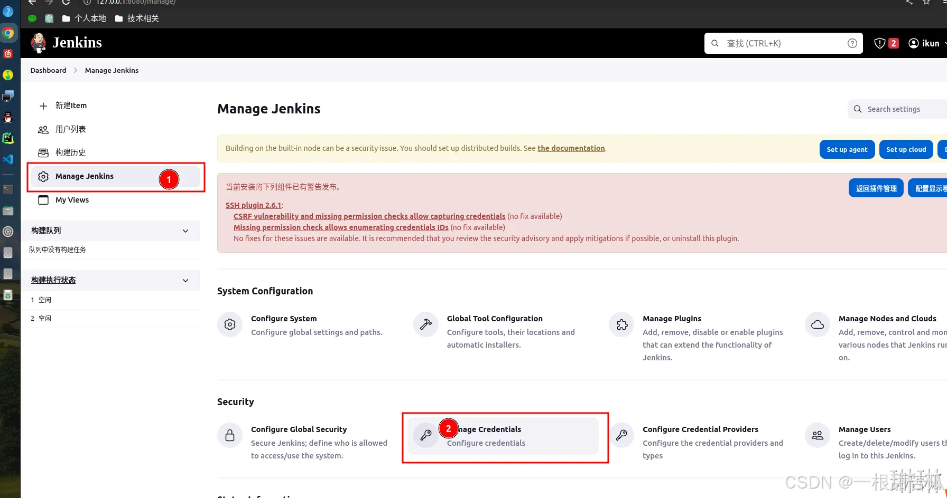Viewport: 947px width, 498px height.
Task: Open the Global Tool Configuration title
Action: 495,319
